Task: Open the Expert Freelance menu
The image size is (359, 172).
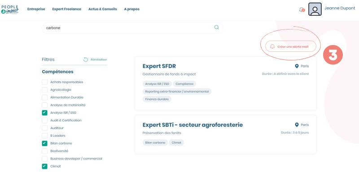Action: coord(66,9)
